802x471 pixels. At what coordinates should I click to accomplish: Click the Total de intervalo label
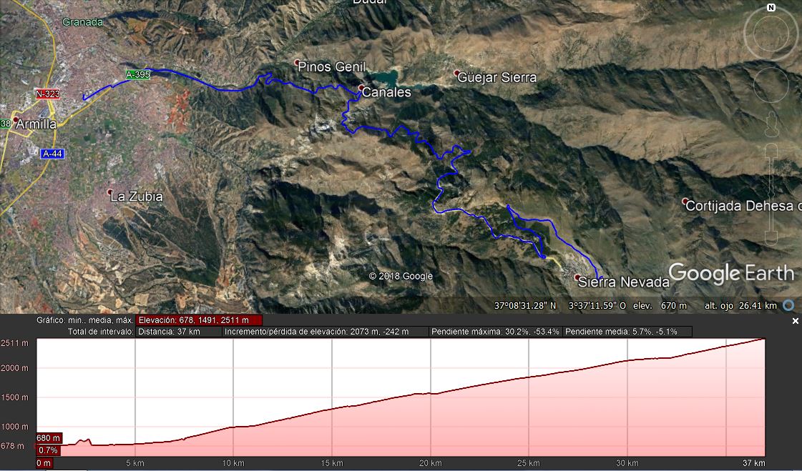(100, 332)
